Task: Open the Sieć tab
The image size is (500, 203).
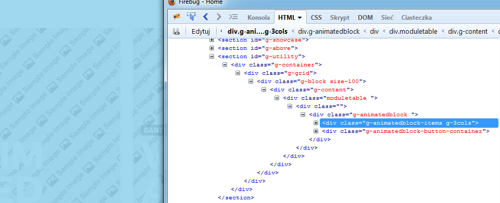Action: tap(387, 18)
